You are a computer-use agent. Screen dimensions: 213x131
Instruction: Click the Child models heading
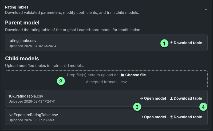22,58
